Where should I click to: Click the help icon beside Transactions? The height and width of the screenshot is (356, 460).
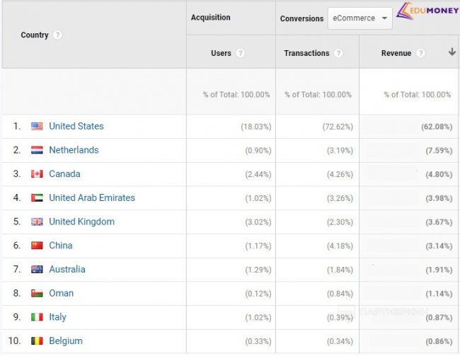[x=338, y=53]
